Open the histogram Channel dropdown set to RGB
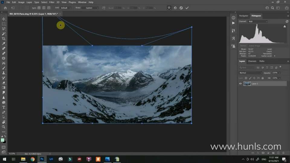 click(258, 21)
